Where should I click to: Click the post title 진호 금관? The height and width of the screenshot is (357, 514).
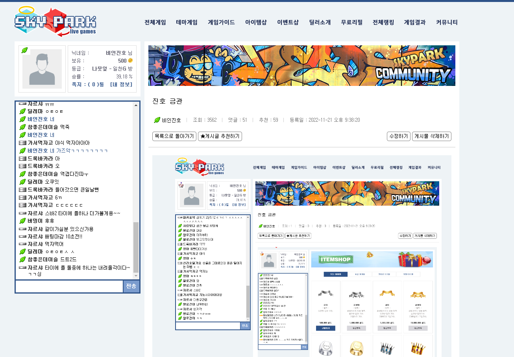(168, 101)
